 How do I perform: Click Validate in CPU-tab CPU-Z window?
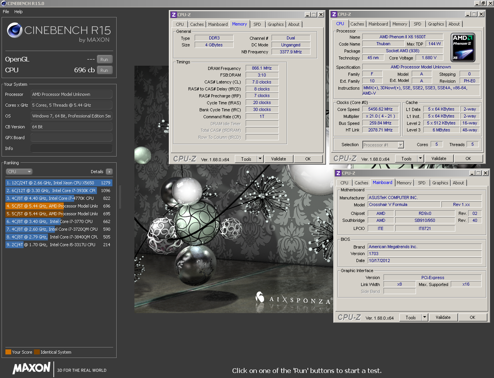pos(439,158)
